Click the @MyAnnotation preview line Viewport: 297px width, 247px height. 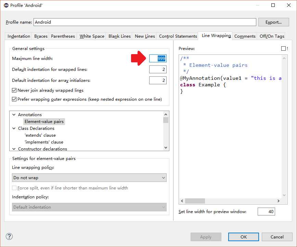click(x=231, y=78)
